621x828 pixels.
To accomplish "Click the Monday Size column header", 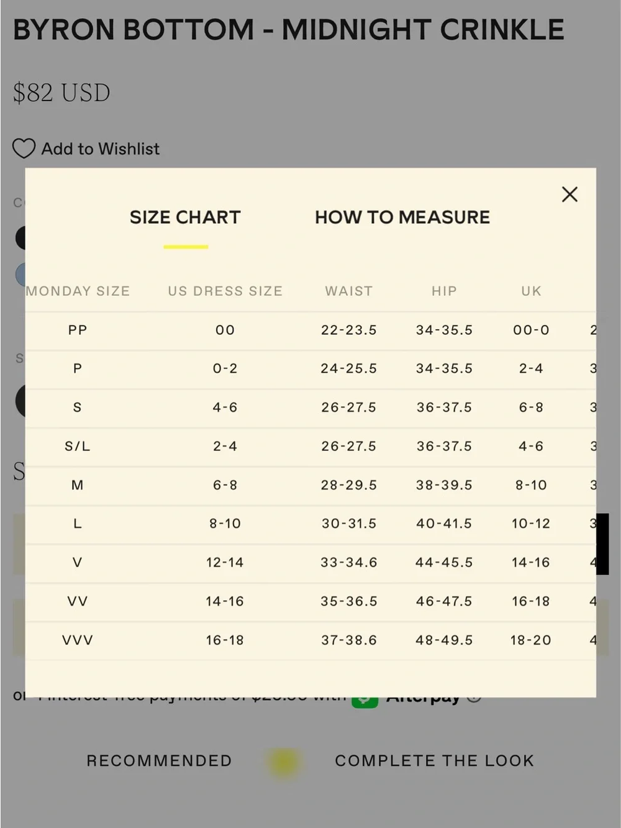I will tap(78, 291).
